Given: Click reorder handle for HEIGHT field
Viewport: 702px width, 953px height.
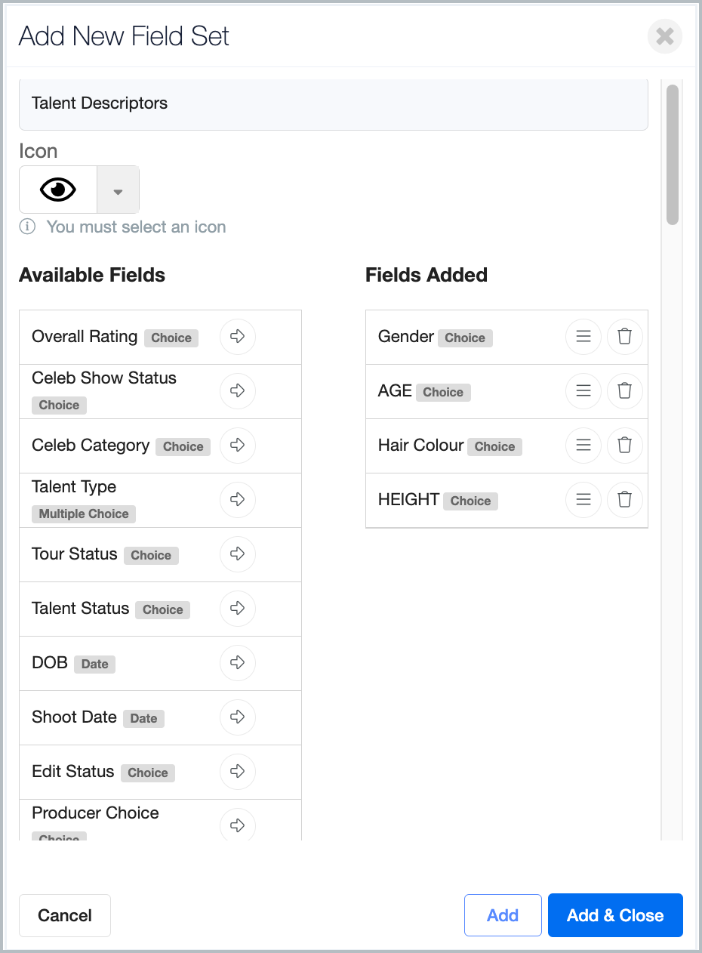Looking at the screenshot, I should click(583, 499).
